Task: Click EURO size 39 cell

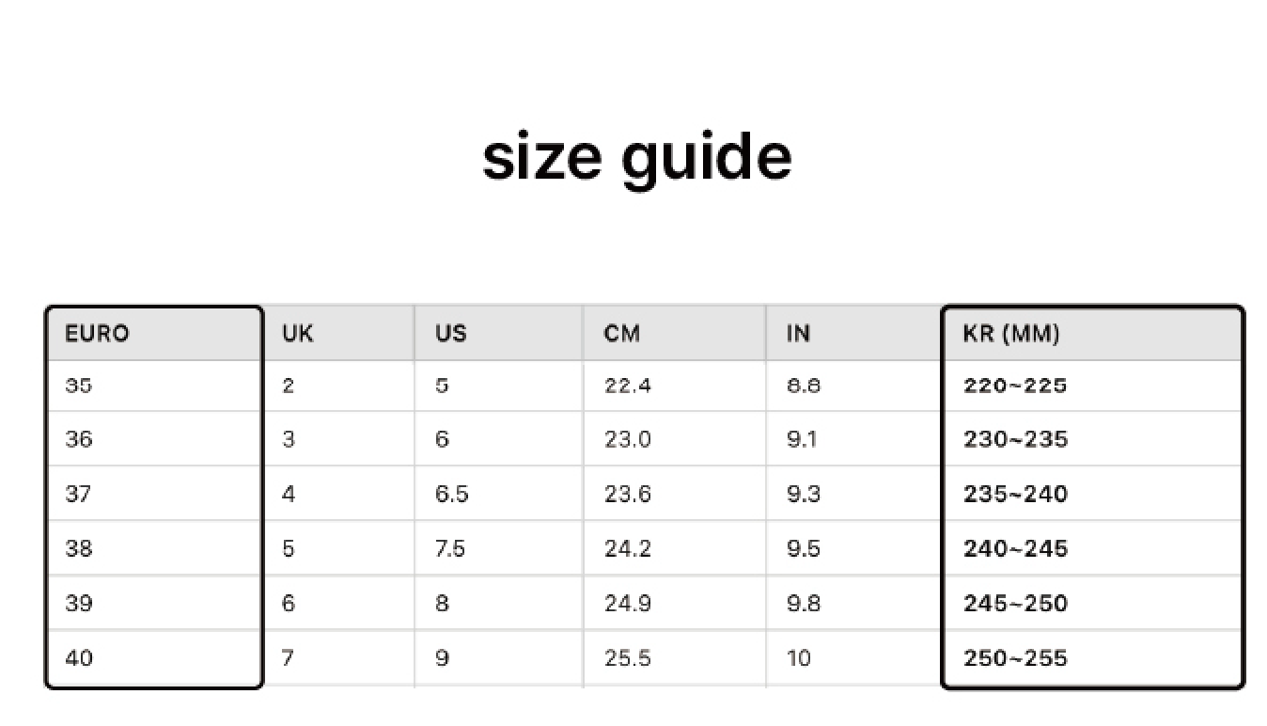Action: click(79, 603)
